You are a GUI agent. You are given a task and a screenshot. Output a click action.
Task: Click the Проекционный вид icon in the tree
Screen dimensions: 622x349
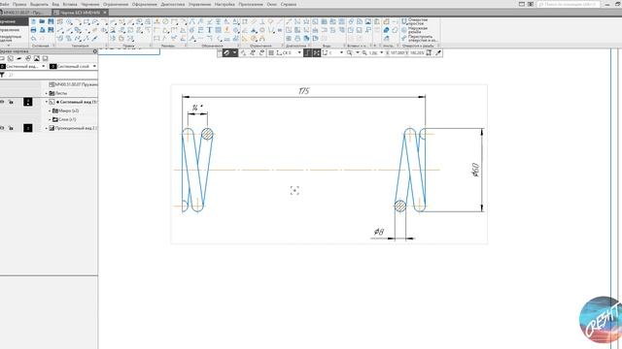coord(52,128)
